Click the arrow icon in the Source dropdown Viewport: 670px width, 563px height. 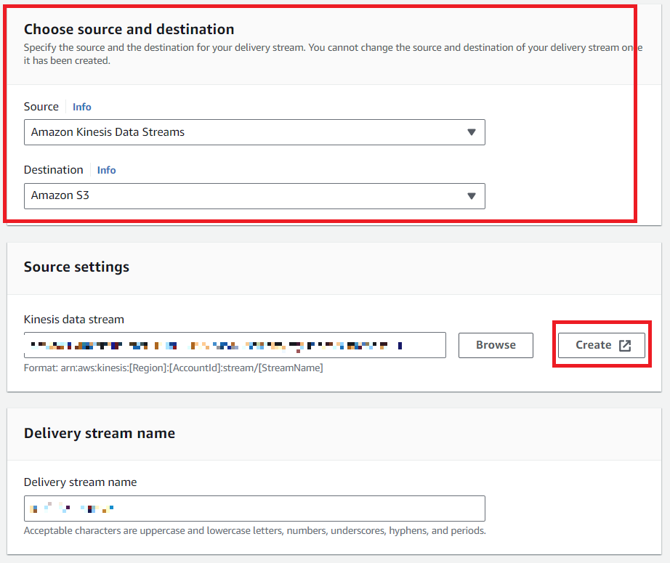pyautogui.click(x=471, y=132)
